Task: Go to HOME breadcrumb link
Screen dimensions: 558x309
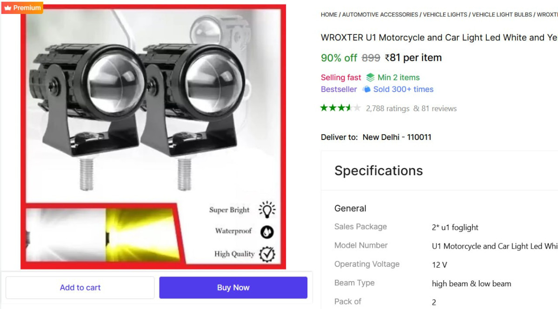Action: coord(329,15)
